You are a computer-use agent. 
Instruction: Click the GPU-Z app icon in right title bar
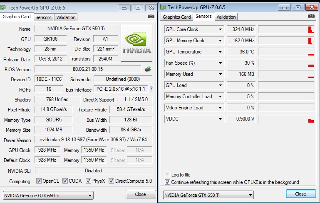point(163,7)
